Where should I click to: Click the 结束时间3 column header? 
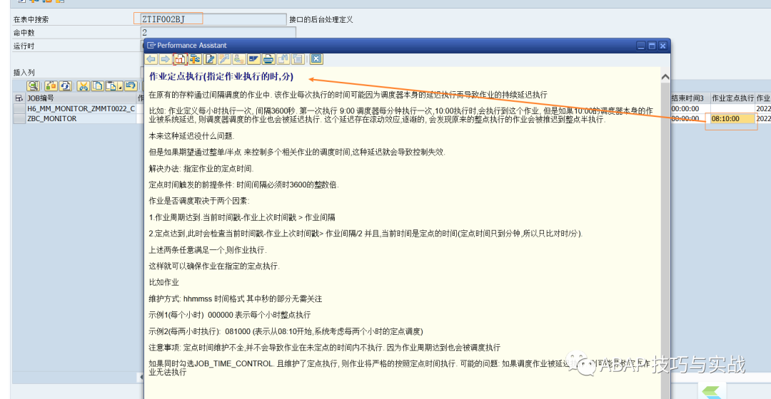click(690, 98)
